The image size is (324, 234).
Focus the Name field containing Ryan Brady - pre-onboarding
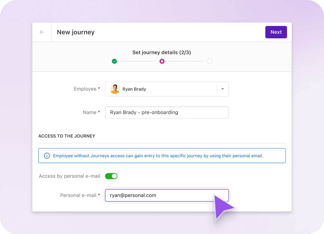[x=167, y=112]
